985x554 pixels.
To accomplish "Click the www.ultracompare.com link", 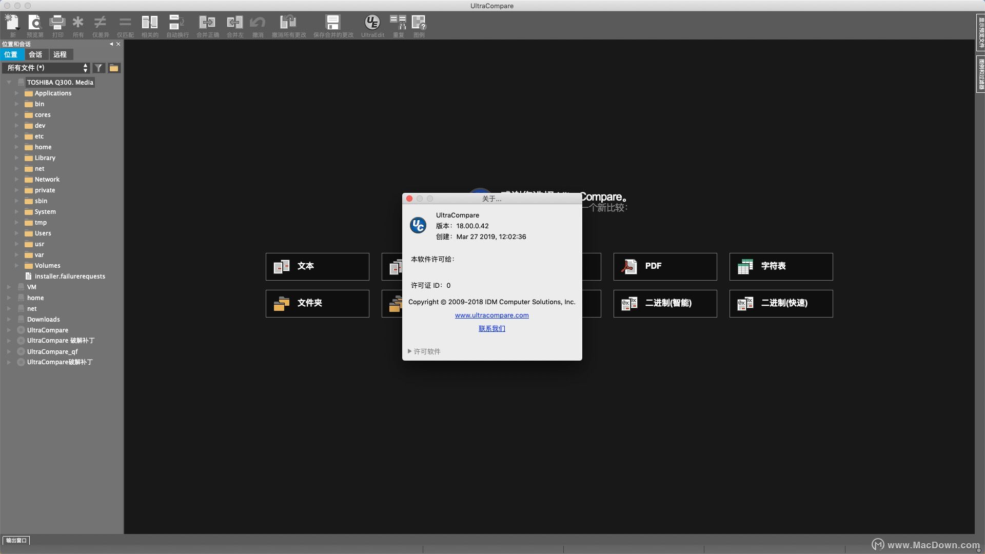I will [x=492, y=315].
